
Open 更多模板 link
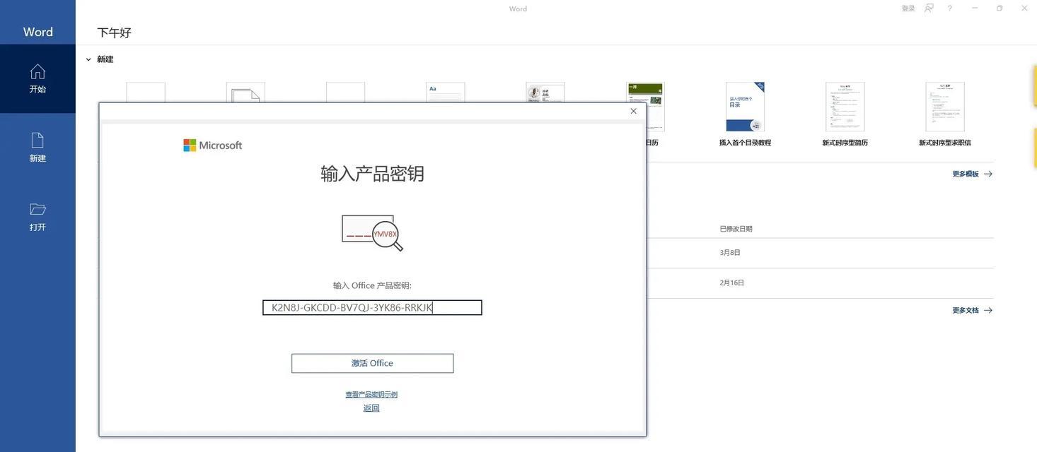coord(972,174)
